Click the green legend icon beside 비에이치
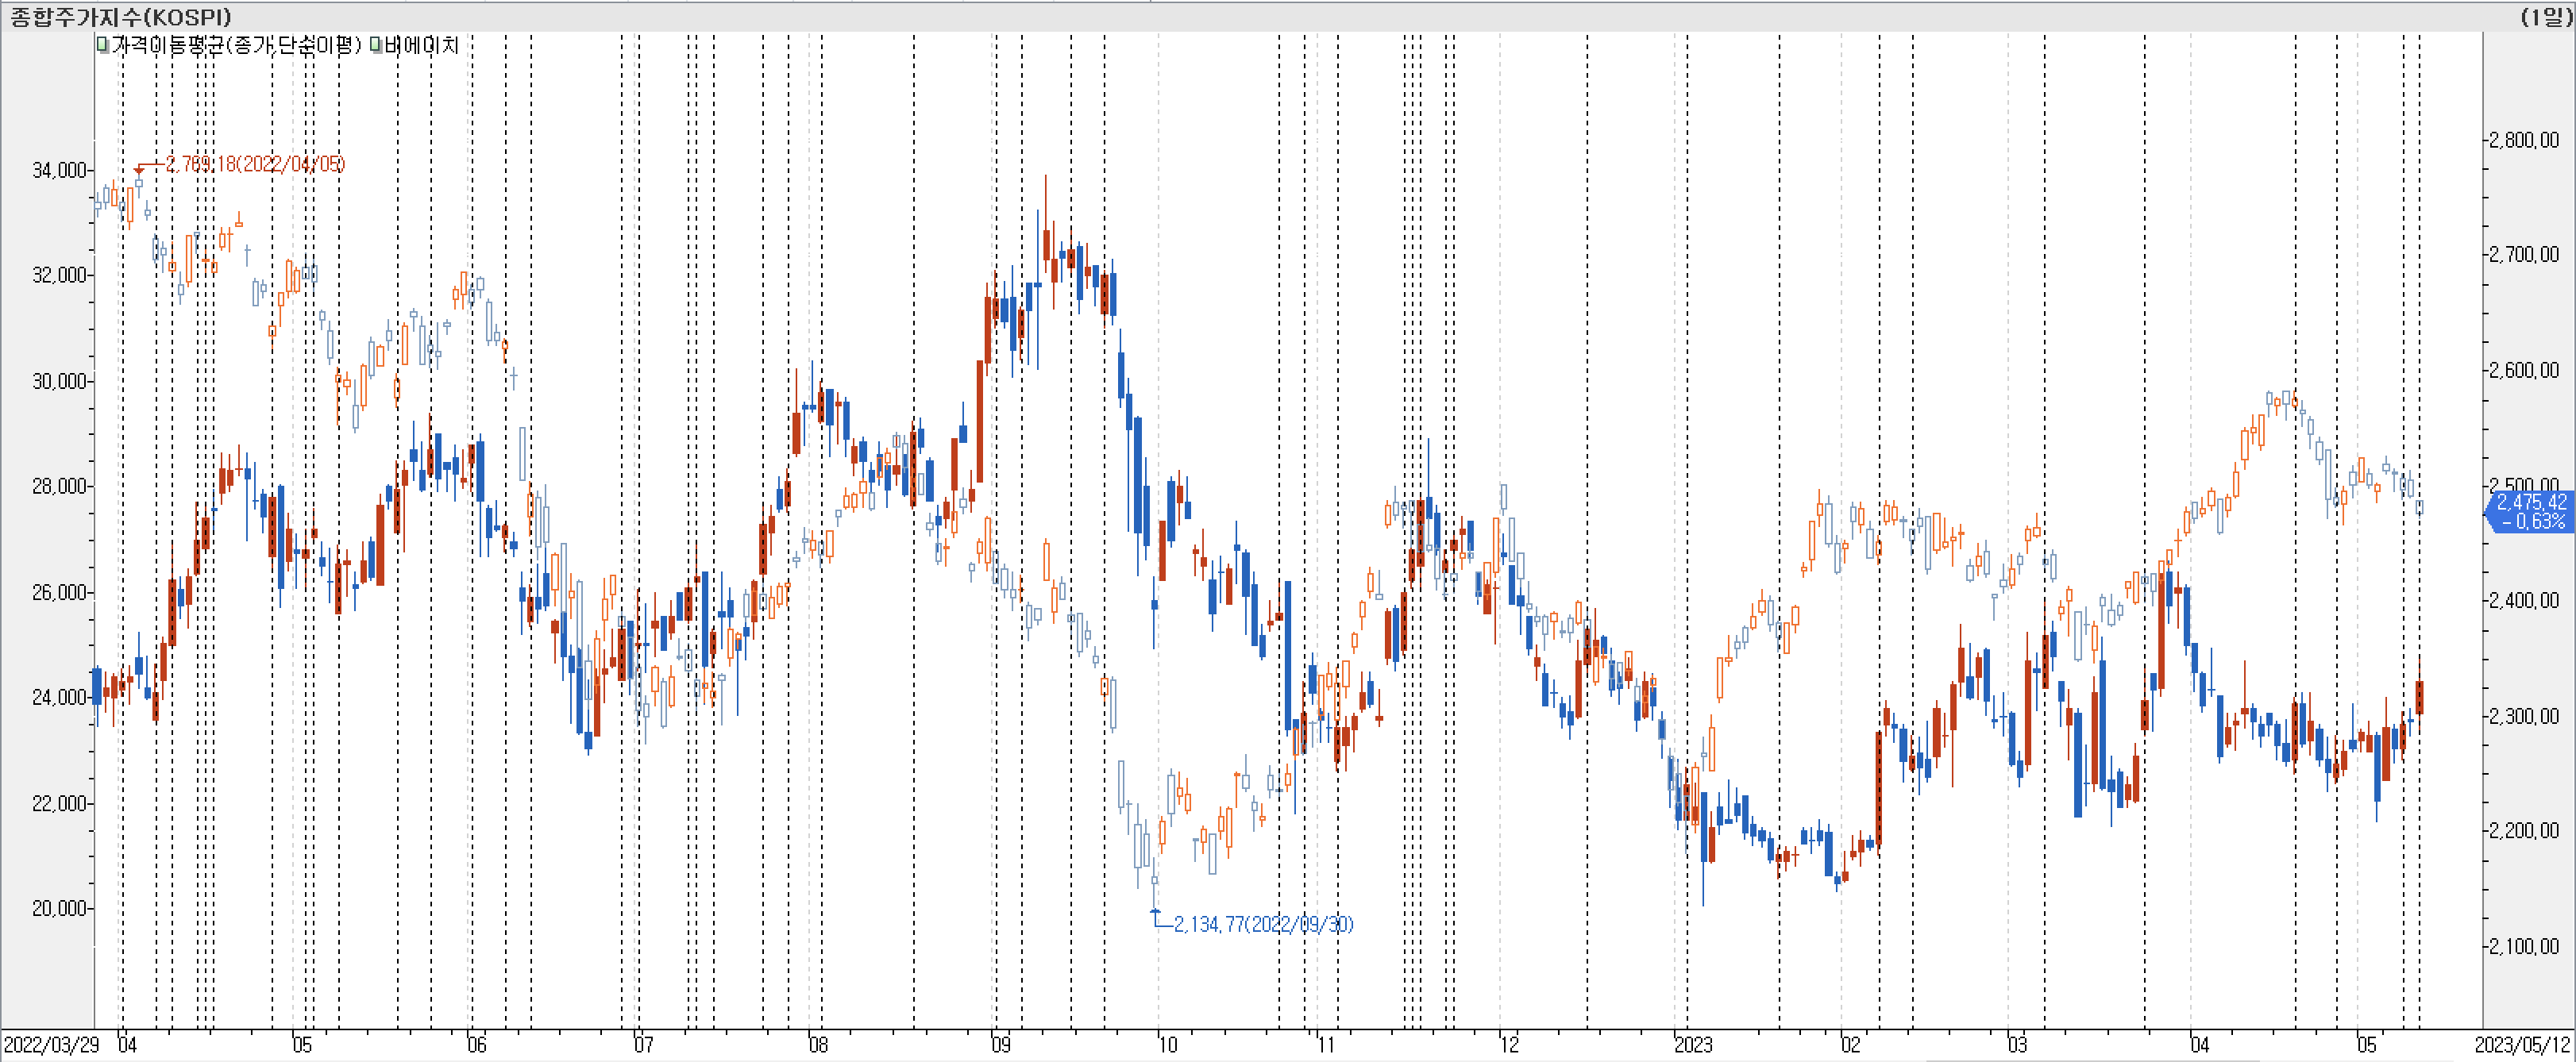The image size is (2576, 1062). pyautogui.click(x=376, y=45)
